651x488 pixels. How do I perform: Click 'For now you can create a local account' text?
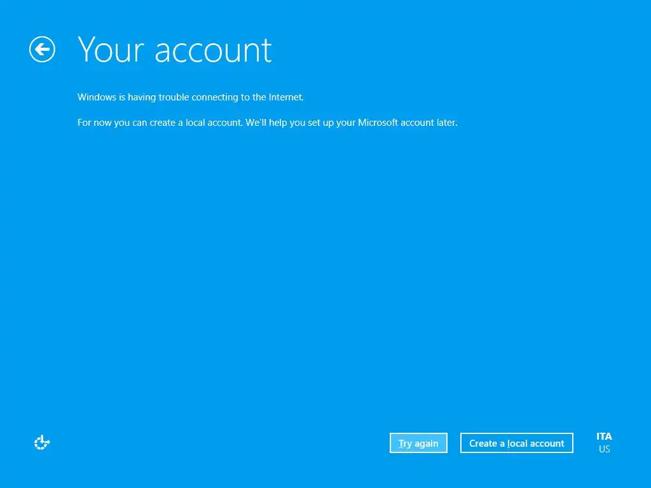268,123
